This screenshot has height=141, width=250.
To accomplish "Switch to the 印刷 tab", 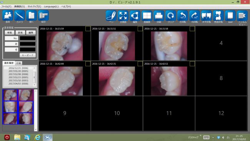I will point(19,63).
